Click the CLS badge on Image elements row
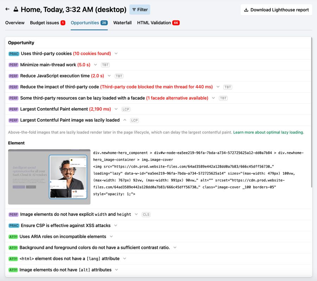Screen dimensions: 317x281 pyautogui.click(x=146, y=214)
